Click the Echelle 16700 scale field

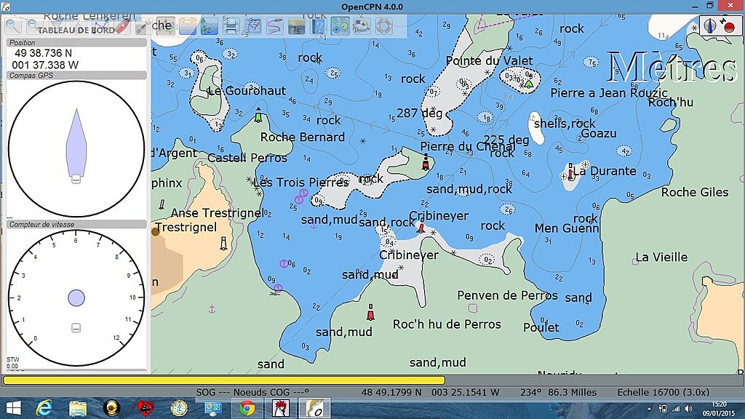pos(664,392)
